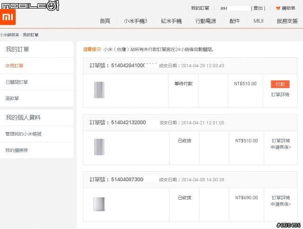Image resolution: width=303 pixels, height=229 pixels.
Task: Open 小米手機3 navigation tab
Action: coord(135,21)
